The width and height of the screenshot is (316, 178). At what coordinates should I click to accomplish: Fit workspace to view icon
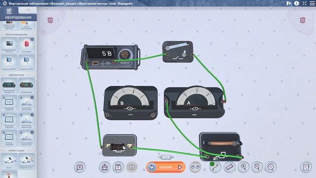click(x=271, y=167)
